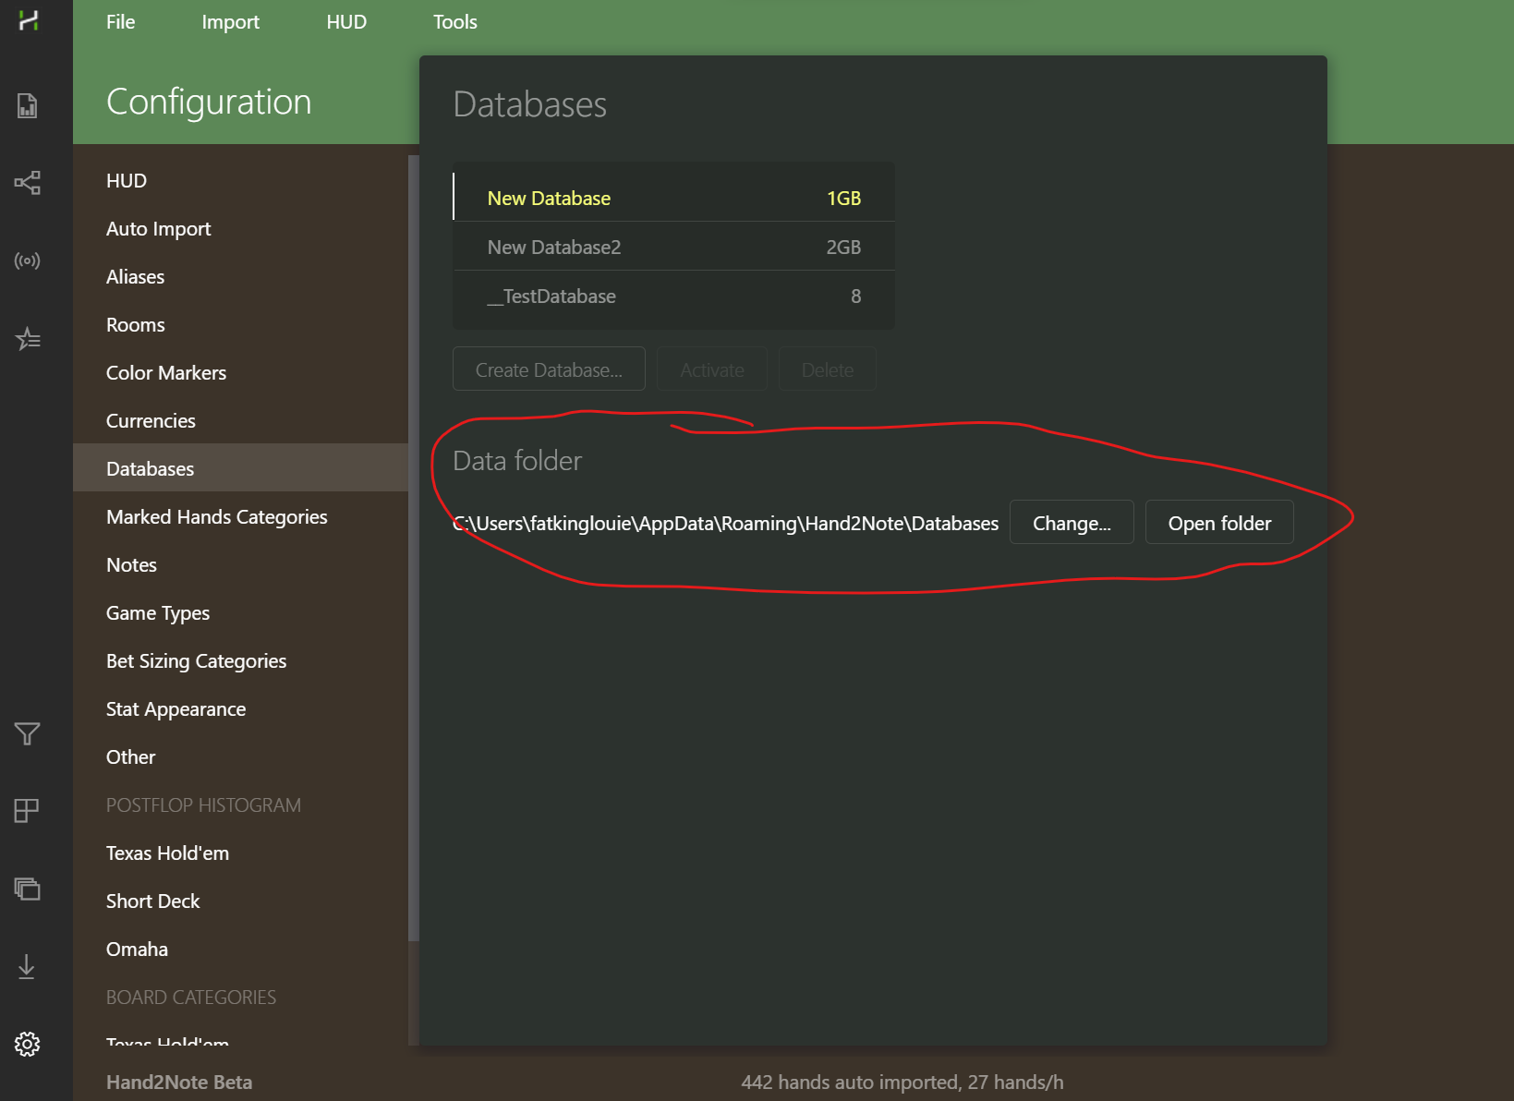Screen dimensions: 1514x1101
Task: Open the node diagram sidebar icon
Action: (x=28, y=183)
